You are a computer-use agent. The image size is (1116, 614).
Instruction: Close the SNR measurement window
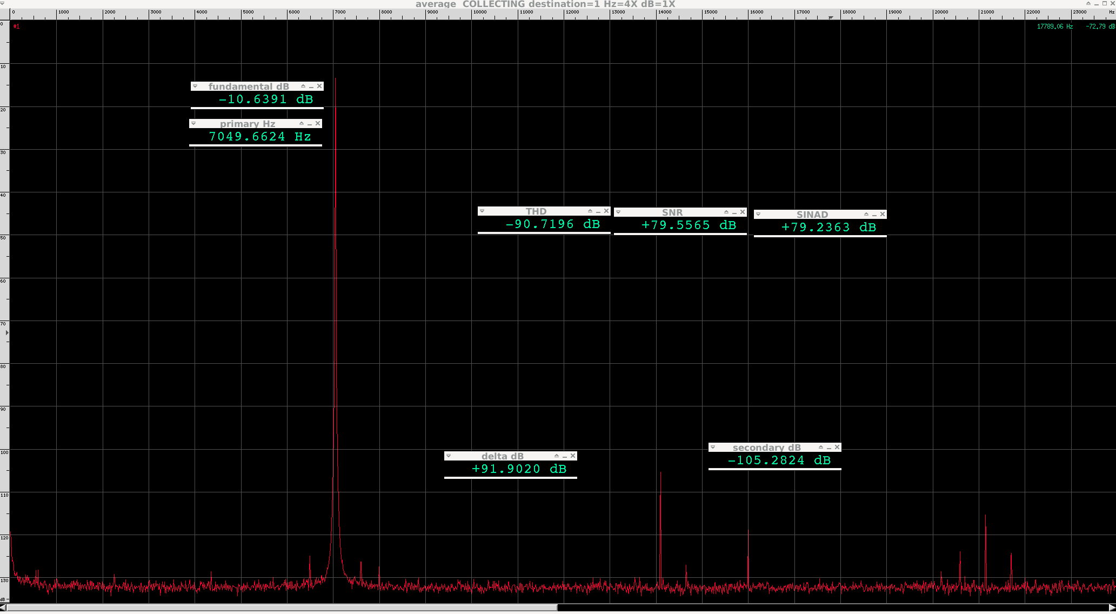click(x=743, y=212)
